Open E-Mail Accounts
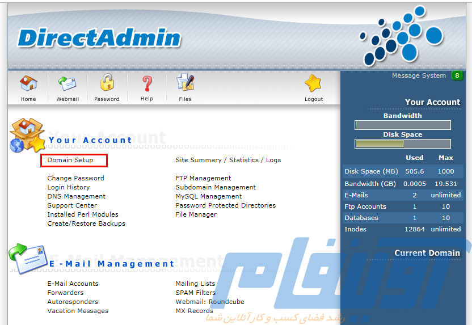Screen dimensions: 472x325 point(73,284)
